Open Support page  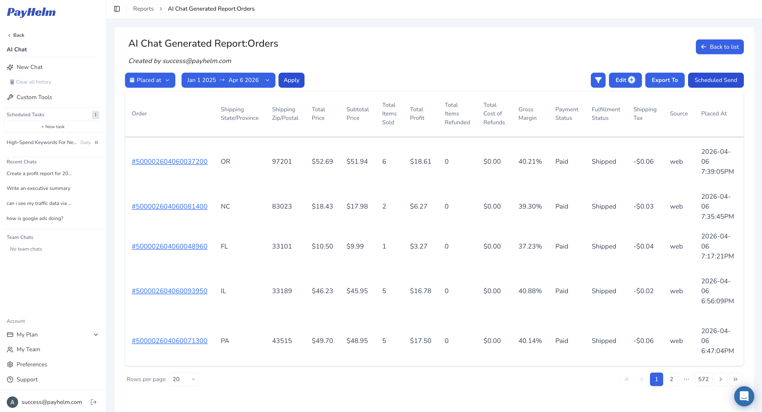(x=22, y=380)
